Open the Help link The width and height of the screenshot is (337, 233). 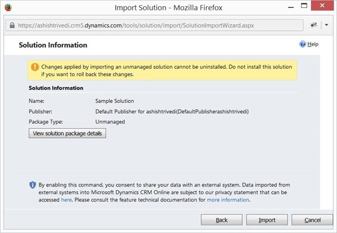pos(313,44)
